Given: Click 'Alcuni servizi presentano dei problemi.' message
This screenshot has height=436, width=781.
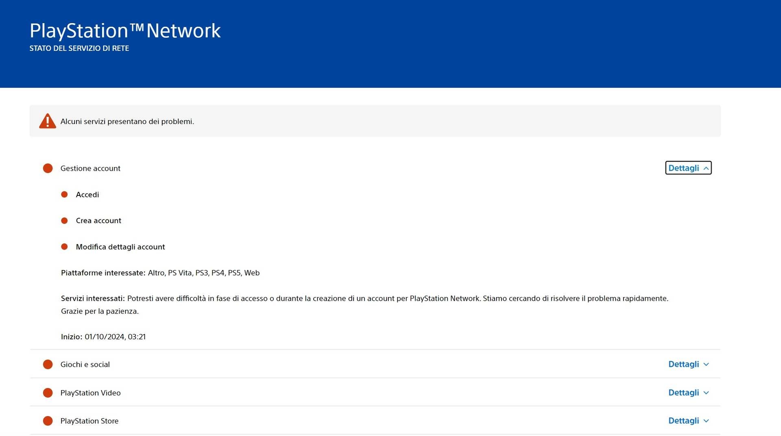Looking at the screenshot, I should [127, 121].
